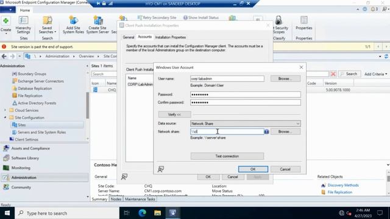Confirm Windows User Account with OK

click(253, 169)
